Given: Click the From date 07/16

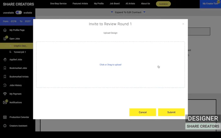Looking at the screenshot, I should 13,21.
